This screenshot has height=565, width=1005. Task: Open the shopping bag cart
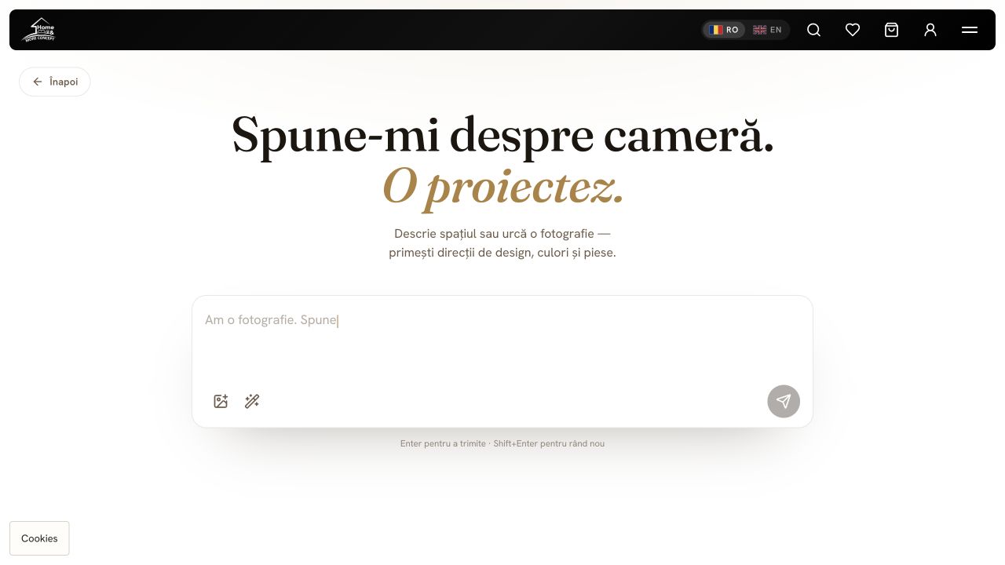pyautogui.click(x=892, y=30)
